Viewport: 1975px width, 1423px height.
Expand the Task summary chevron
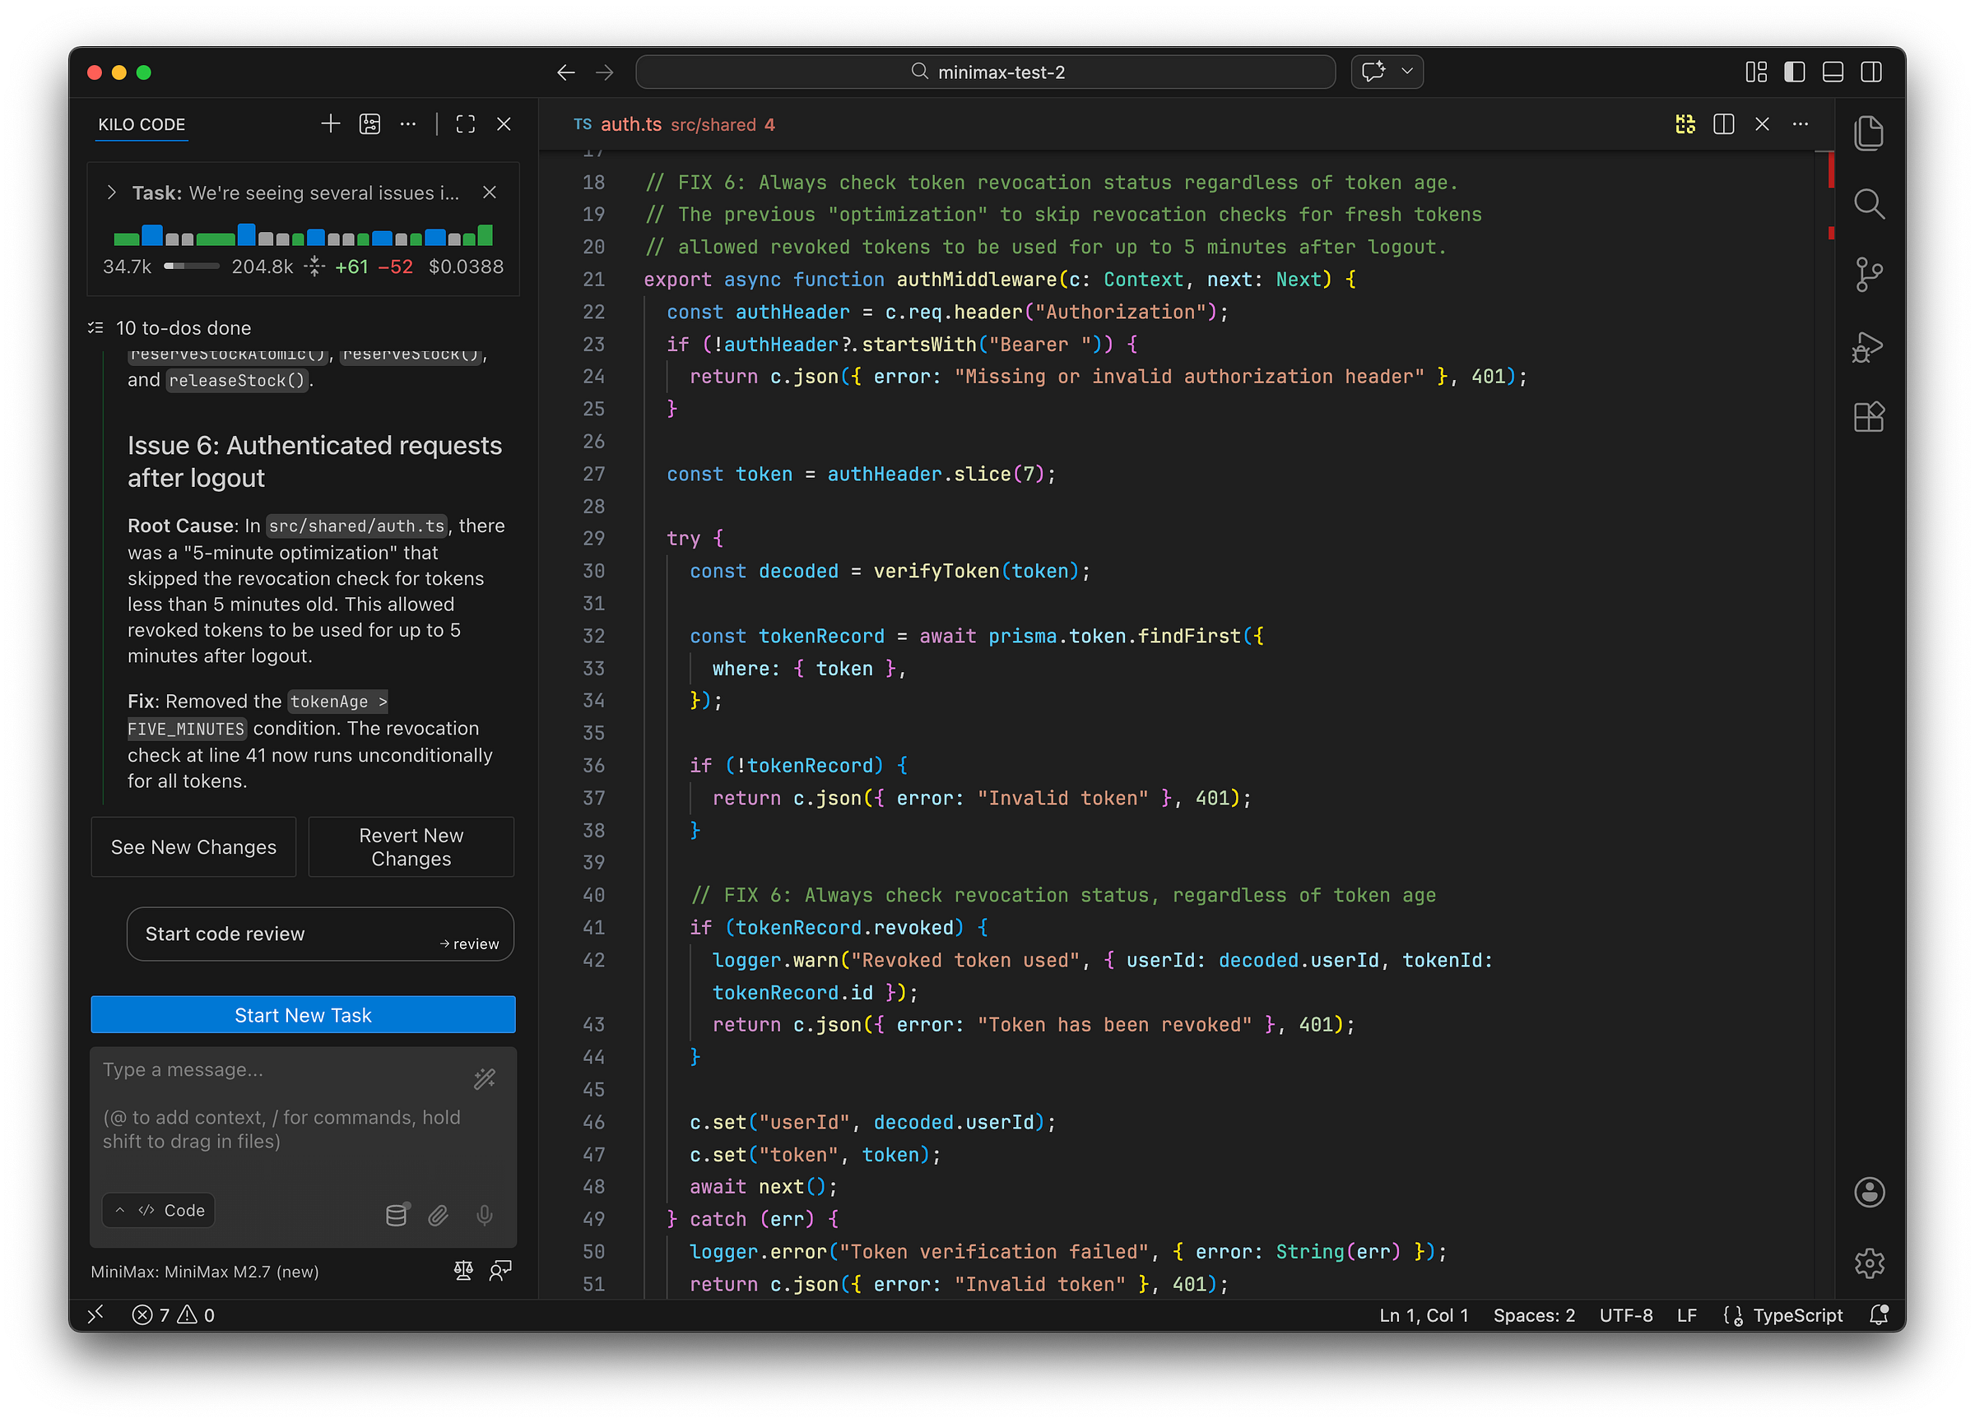pos(111,192)
